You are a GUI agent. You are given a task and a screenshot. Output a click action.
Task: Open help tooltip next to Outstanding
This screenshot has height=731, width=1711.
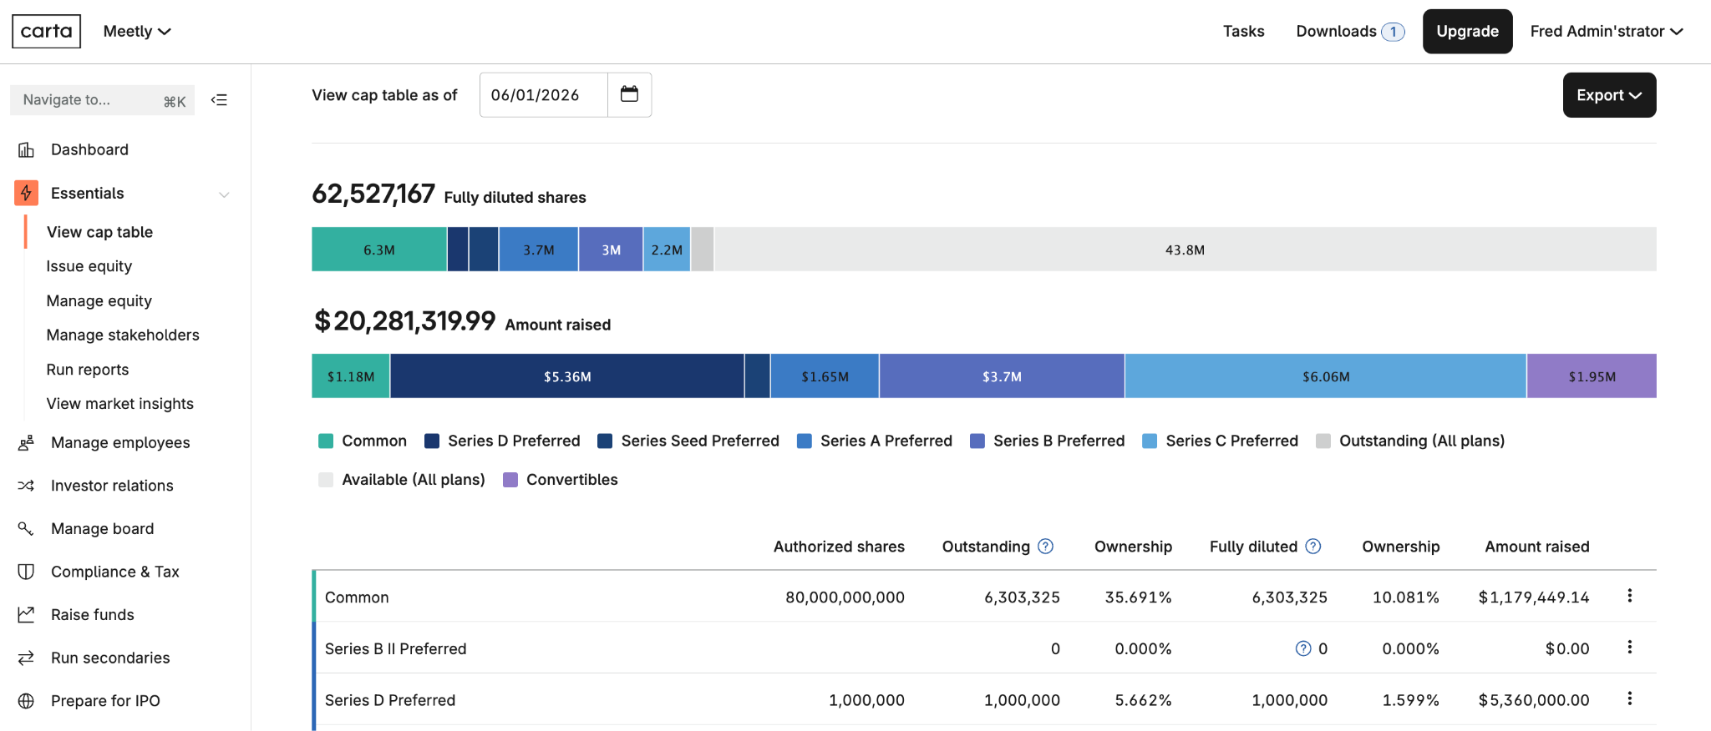click(x=1045, y=546)
